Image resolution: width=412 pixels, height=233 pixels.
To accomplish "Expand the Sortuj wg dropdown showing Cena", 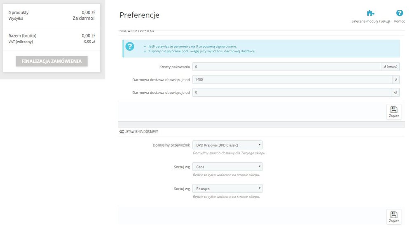I will pyautogui.click(x=227, y=167).
